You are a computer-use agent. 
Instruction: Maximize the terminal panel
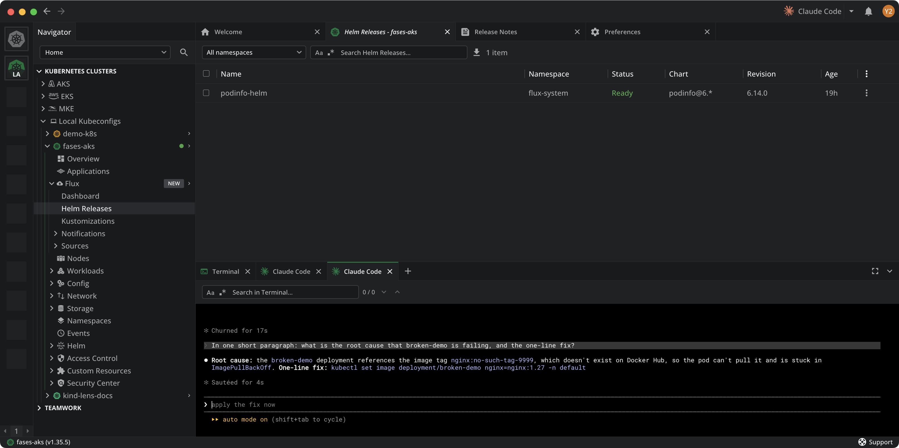(x=875, y=271)
